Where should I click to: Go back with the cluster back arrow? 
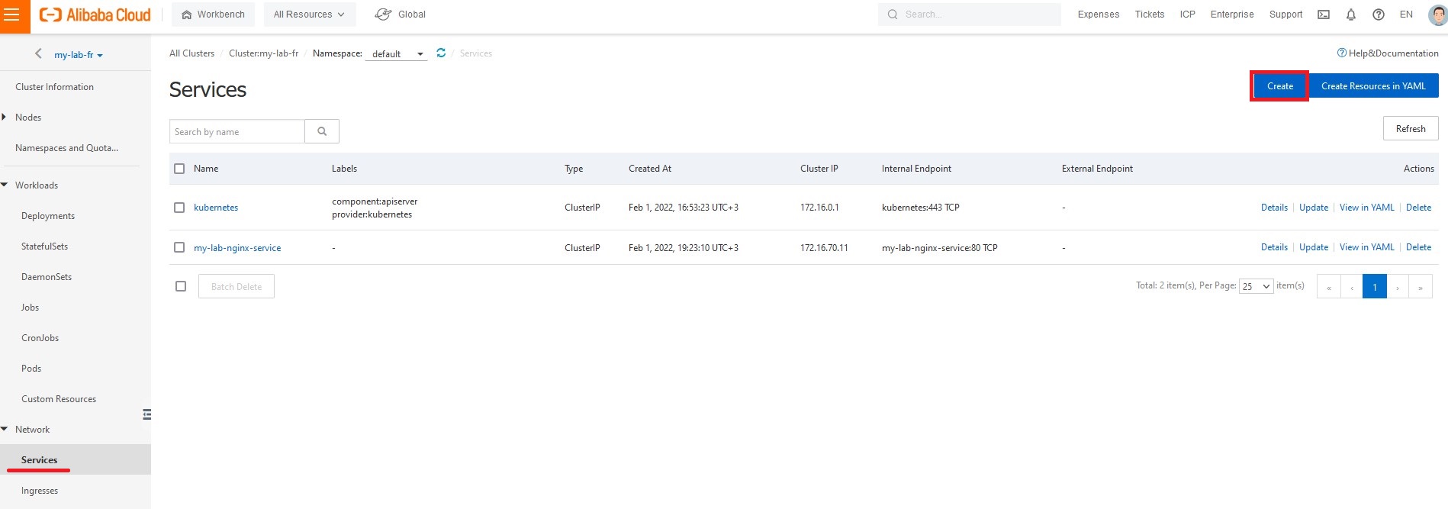click(x=39, y=54)
